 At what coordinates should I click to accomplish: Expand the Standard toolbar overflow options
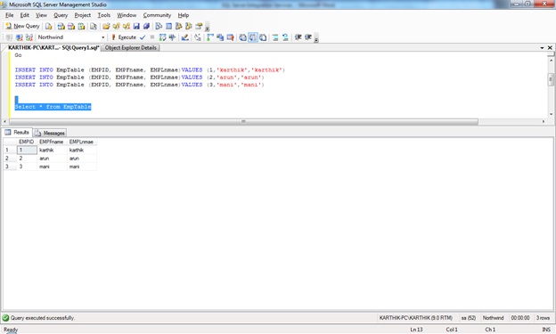[x=207, y=28]
